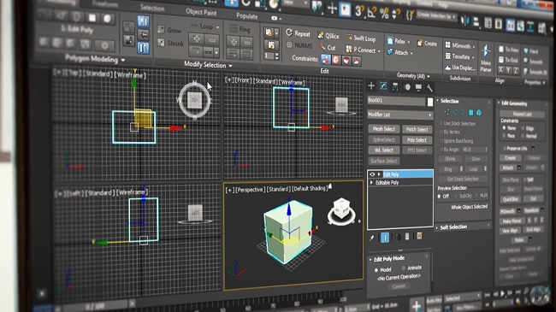Select Element sub-object level in Selection rollout
This screenshot has height=312, width=556.
[479, 113]
